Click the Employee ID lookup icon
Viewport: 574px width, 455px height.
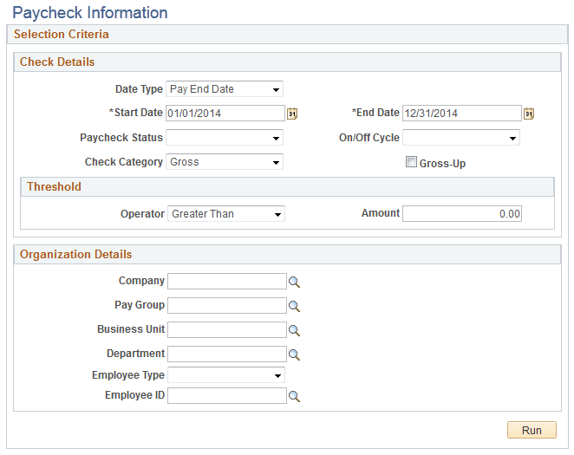(x=294, y=396)
